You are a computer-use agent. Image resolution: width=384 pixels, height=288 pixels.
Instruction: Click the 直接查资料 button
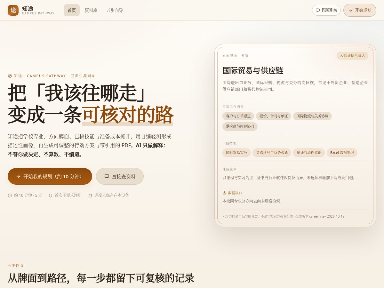point(120,176)
